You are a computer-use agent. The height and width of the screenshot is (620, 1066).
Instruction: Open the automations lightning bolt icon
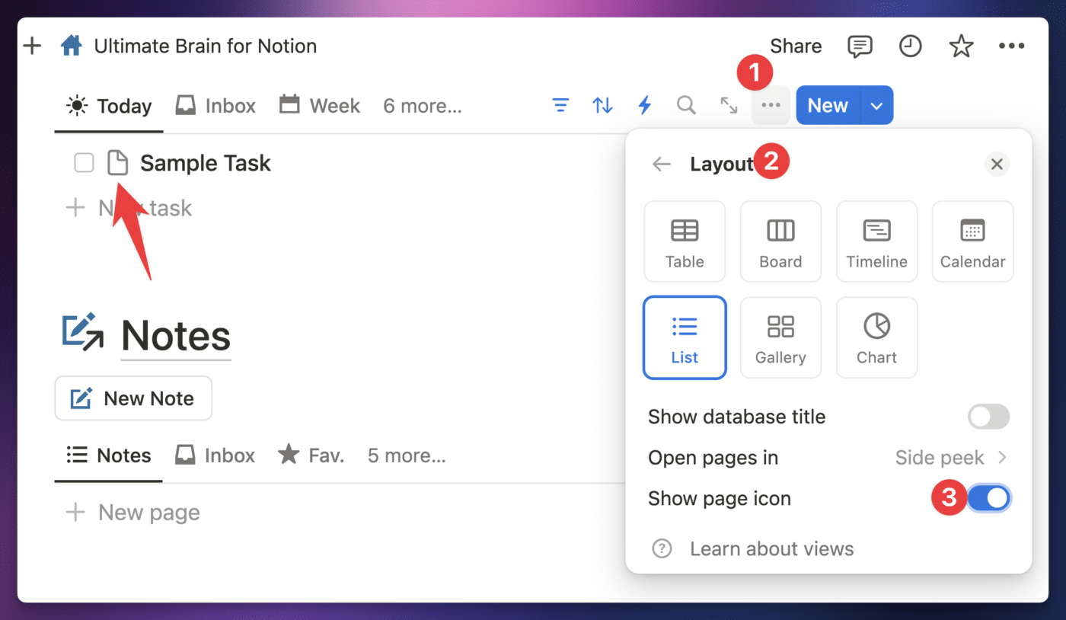coord(644,105)
